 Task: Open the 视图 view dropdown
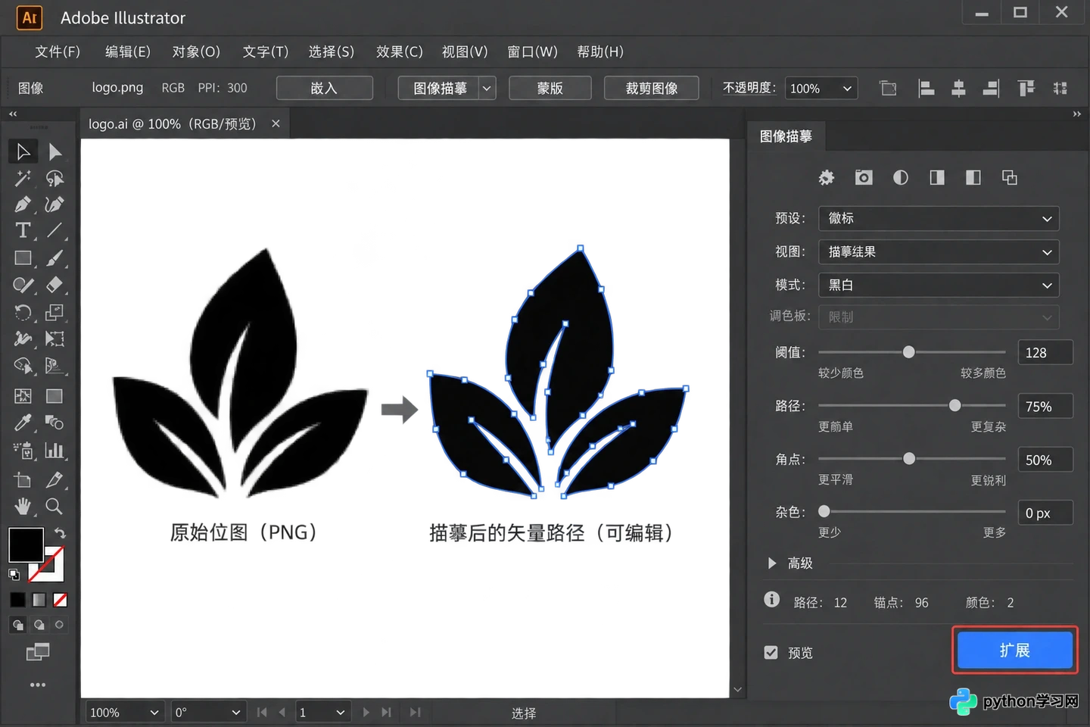pos(939,251)
